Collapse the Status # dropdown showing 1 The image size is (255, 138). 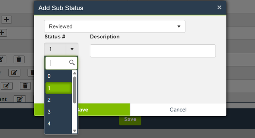[61, 49]
